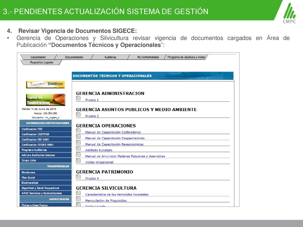The height and width of the screenshot is (227, 303).
Task: Click the GERENCIA OPERACIONES heading
Action: [x=106, y=126]
